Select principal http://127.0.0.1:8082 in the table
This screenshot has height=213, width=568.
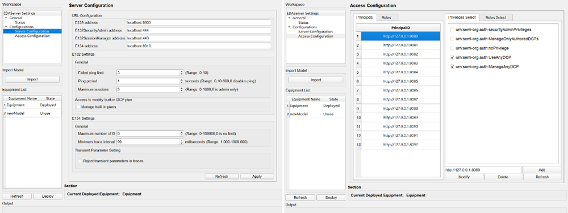point(401,55)
